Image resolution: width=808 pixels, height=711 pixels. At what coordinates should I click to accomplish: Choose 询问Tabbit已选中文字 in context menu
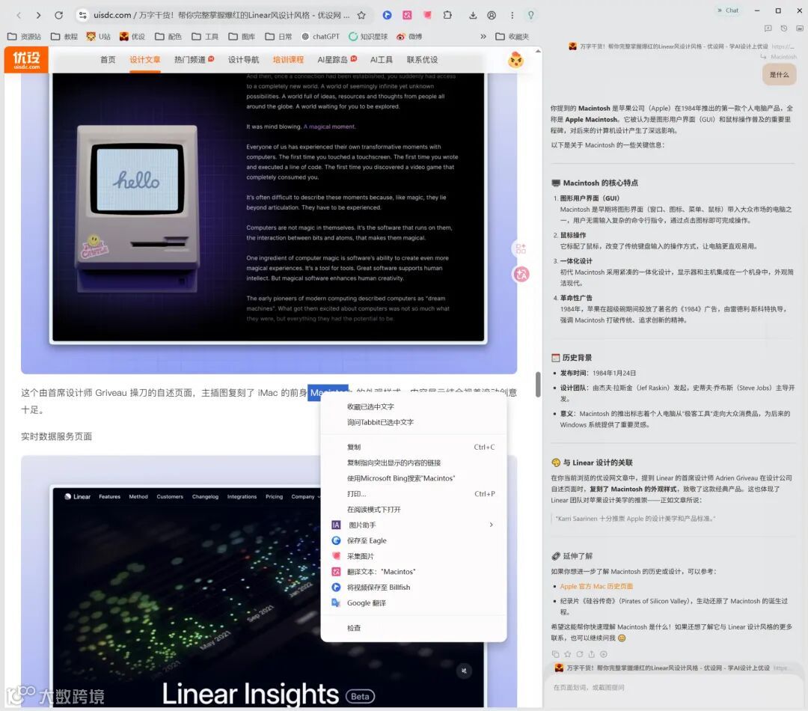pyautogui.click(x=414, y=422)
